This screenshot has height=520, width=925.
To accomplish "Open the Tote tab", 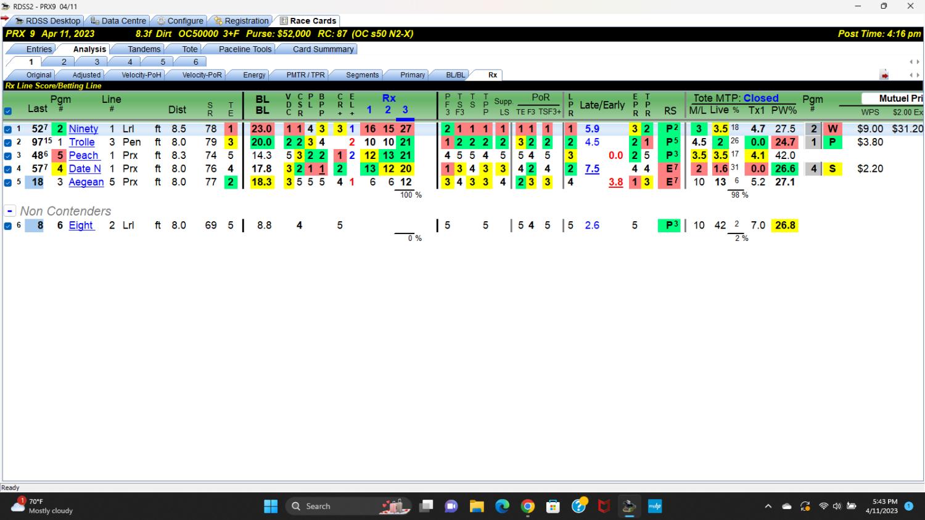I will pyautogui.click(x=190, y=49).
